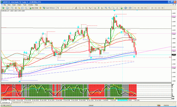Select the Horizontal Line drawing tool

coord(69,8)
